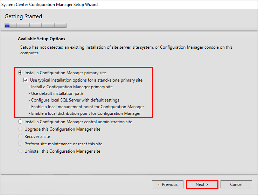Click the Setup has not detected message
The height and width of the screenshot is (195, 258).
point(126,50)
